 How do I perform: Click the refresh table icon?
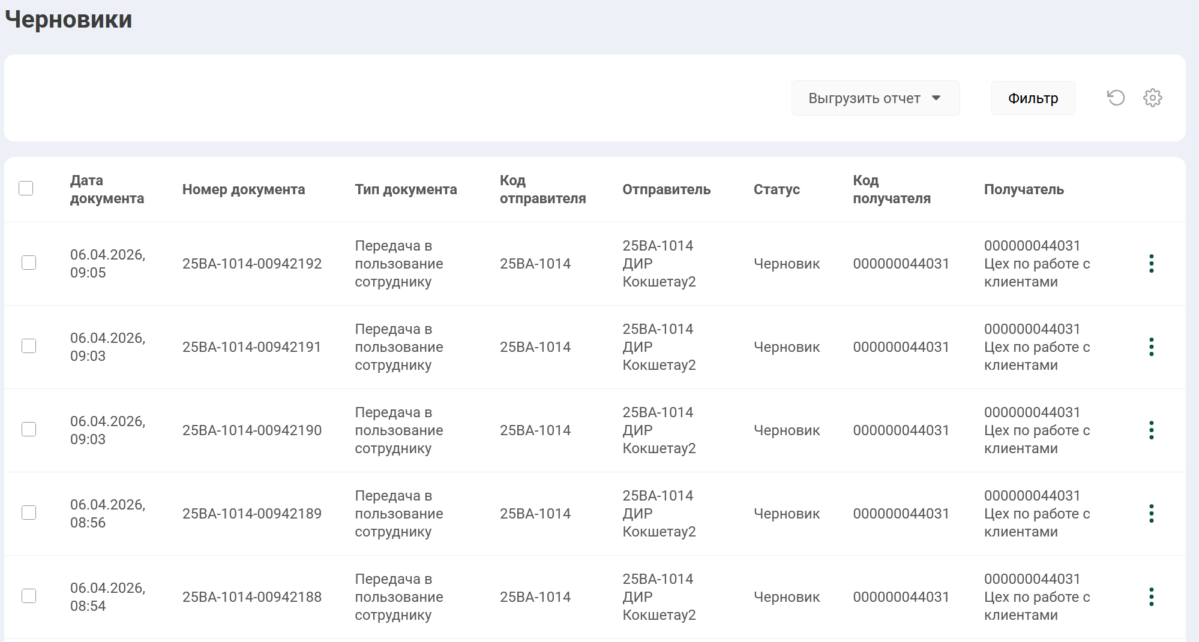click(x=1116, y=98)
